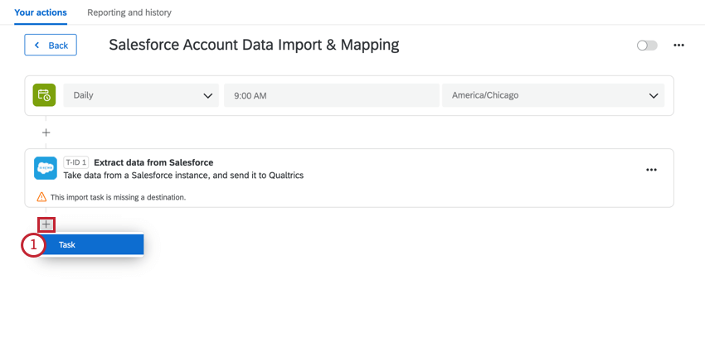
Task: Click the 9:00 AM time field
Action: pos(332,95)
